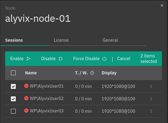Screen dimensions: 168x123
Task: Click the Display column header
Action: [109, 73]
